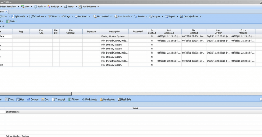262x137 pixels.
Task: Click the horizontal scrollbar below the table
Action: pyautogui.click(x=35, y=94)
